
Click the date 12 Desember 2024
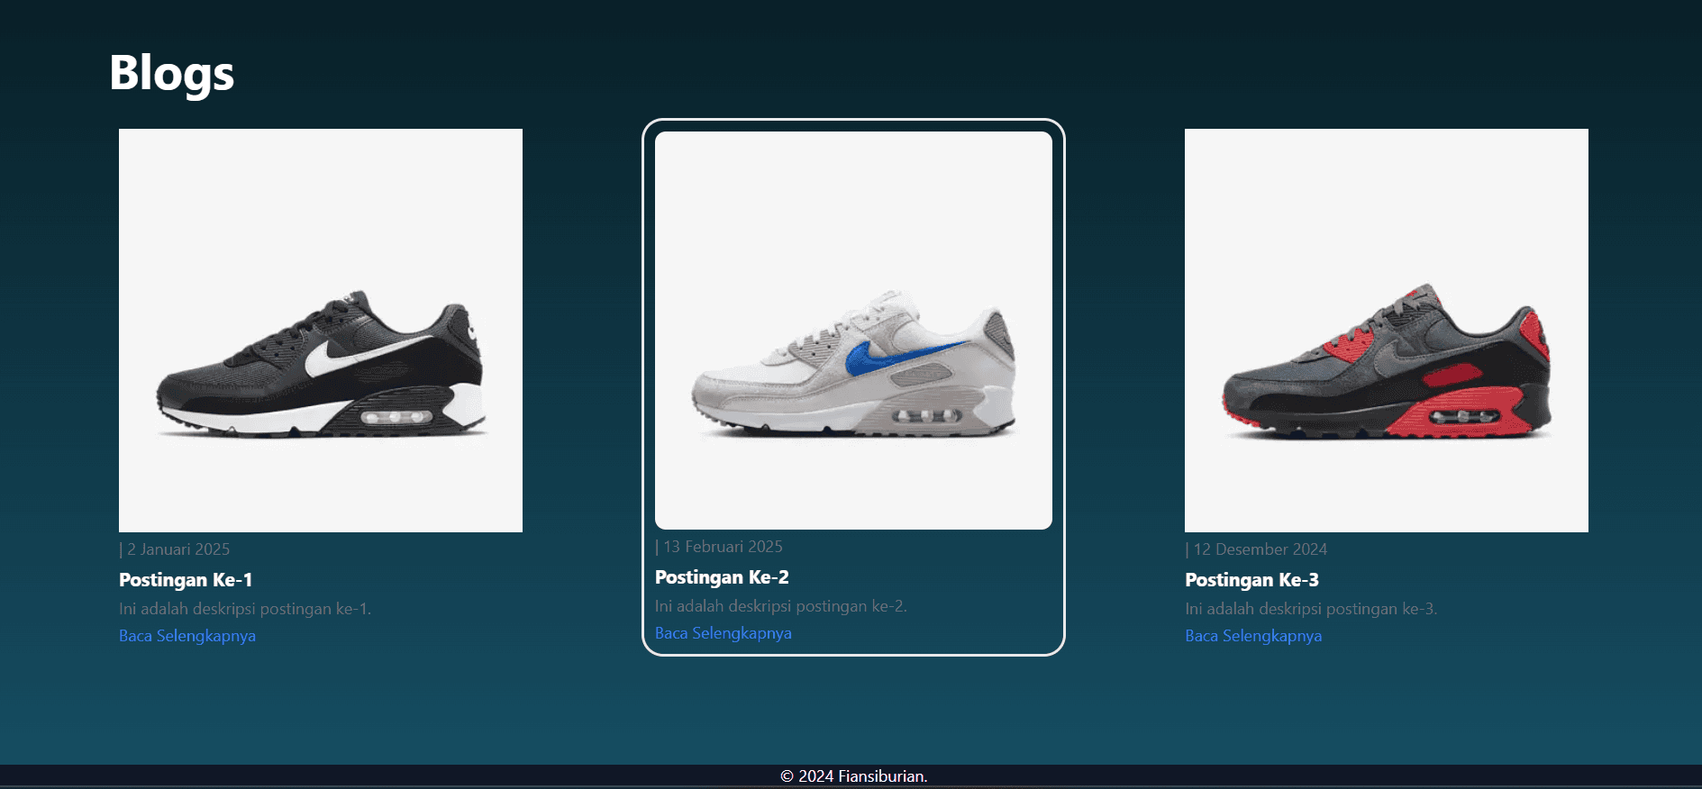click(1256, 549)
